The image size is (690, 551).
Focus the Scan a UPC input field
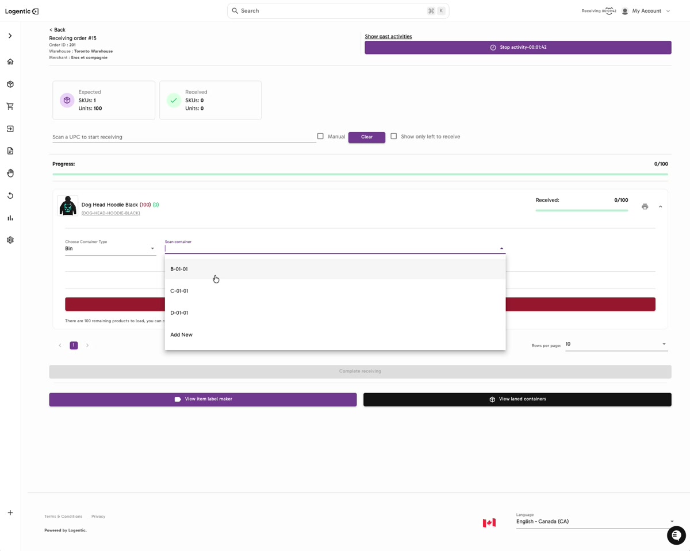pos(184,137)
